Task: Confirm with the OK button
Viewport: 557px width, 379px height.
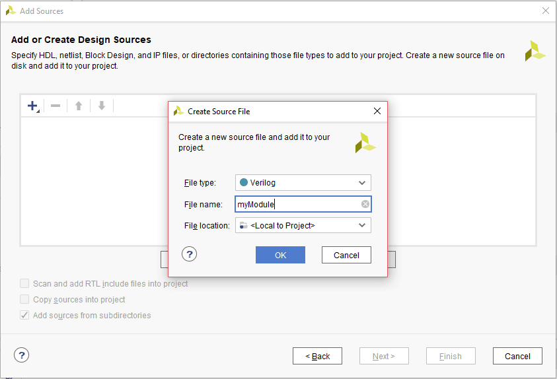Action: coord(280,255)
